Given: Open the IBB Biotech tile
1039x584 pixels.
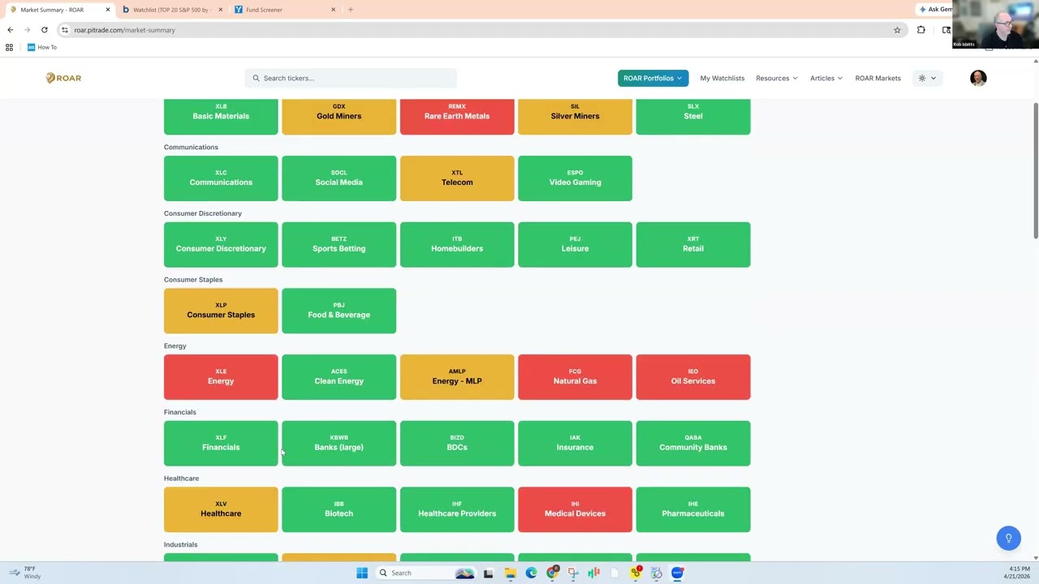Looking at the screenshot, I should 339,509.
